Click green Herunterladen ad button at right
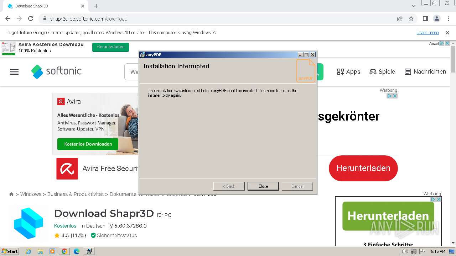The height and width of the screenshot is (256, 456). [x=388, y=216]
